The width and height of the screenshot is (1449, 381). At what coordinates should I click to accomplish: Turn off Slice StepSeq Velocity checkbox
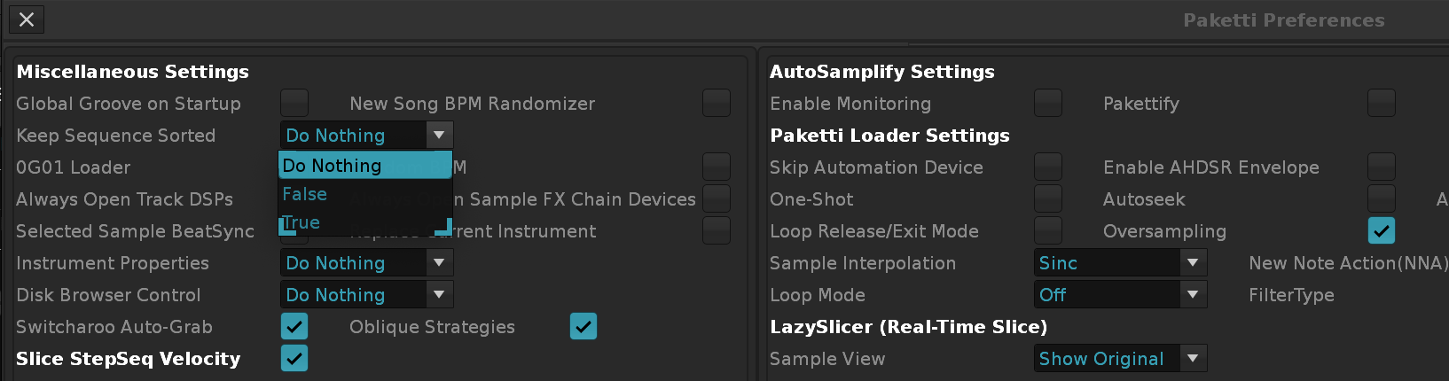294,359
